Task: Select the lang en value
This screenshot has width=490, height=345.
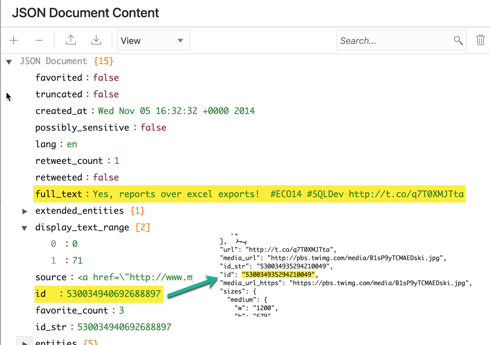Action: point(72,144)
